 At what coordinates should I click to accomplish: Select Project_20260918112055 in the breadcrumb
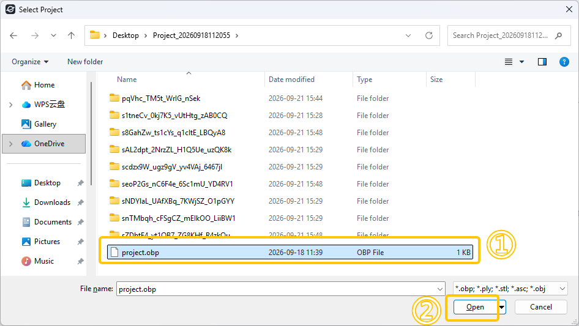click(192, 35)
